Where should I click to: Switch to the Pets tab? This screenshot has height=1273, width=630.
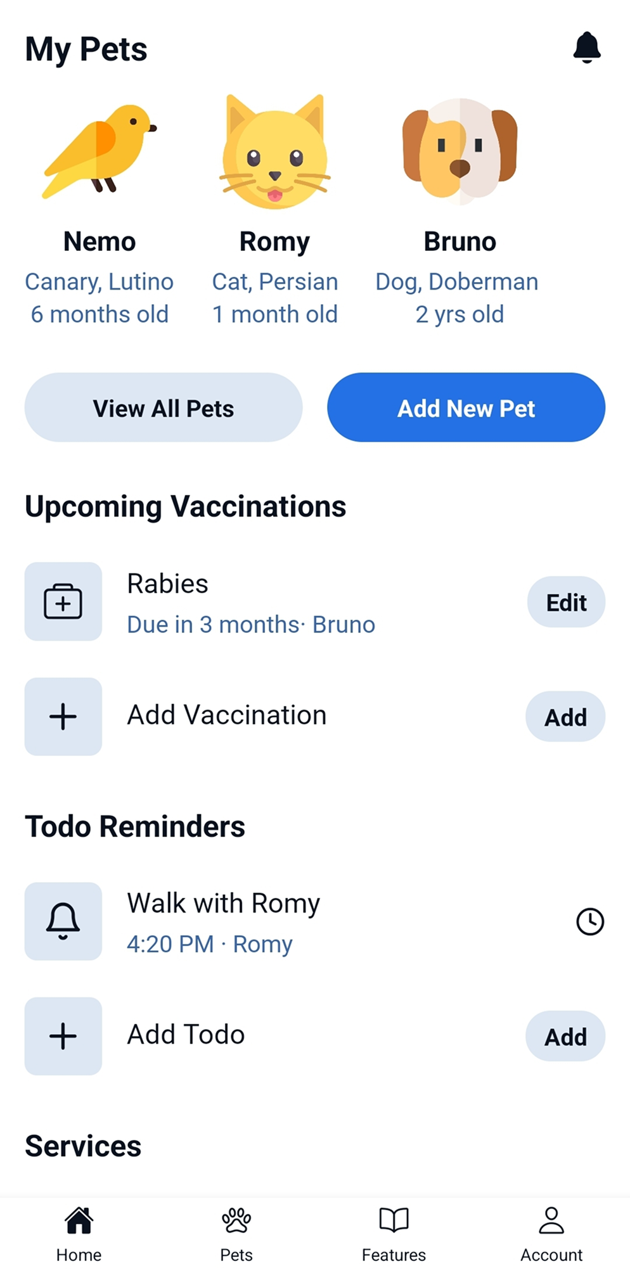pyautogui.click(x=236, y=1234)
